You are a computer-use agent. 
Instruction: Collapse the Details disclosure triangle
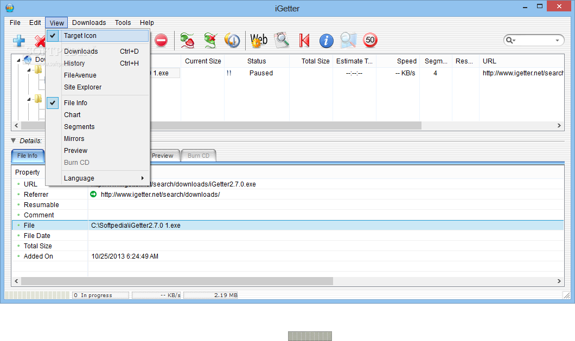[13, 140]
